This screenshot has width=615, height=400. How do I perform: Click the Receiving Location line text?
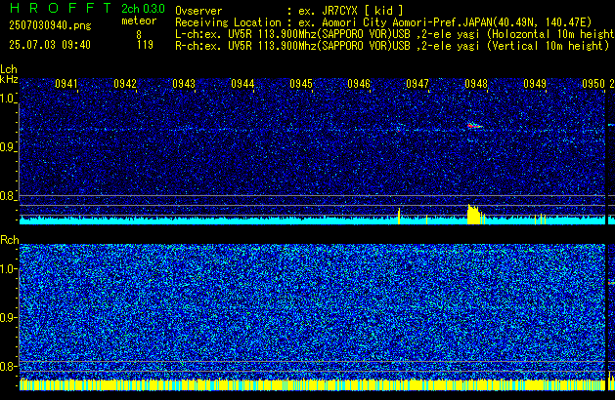click(383, 22)
